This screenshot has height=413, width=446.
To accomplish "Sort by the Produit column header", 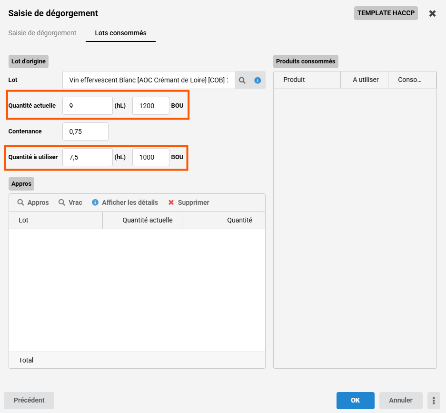I will pos(307,80).
